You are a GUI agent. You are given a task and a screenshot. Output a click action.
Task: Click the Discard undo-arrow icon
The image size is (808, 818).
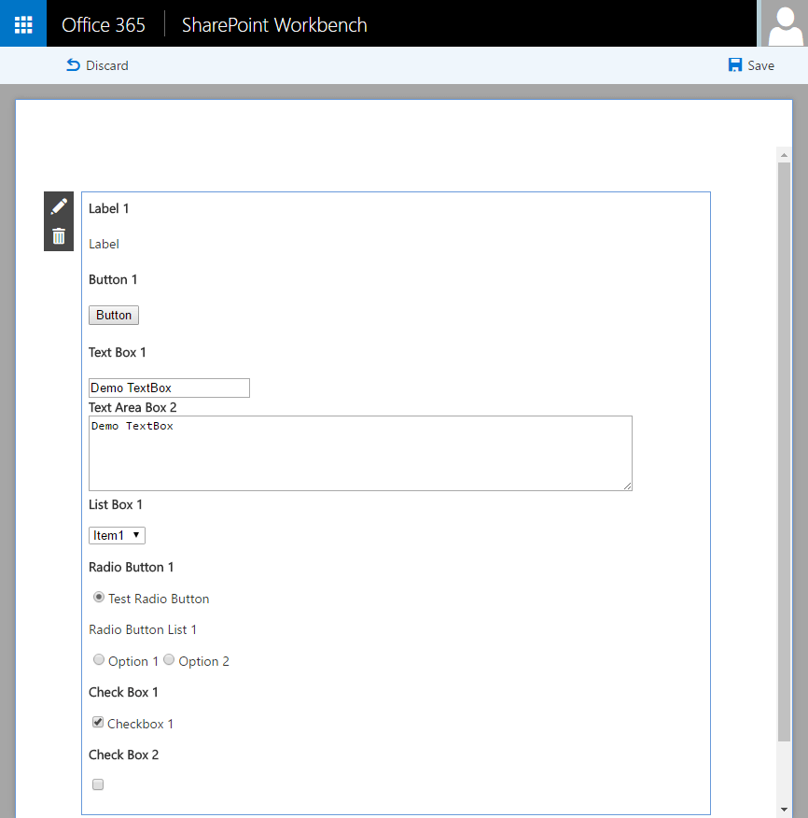(73, 65)
